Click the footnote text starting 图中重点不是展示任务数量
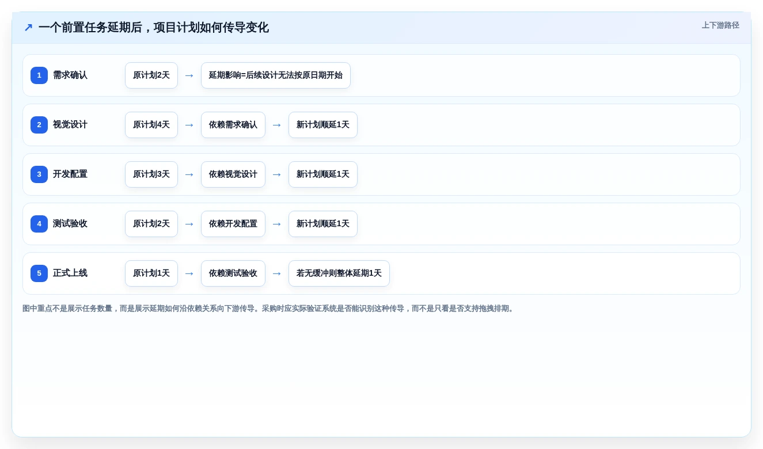 click(269, 309)
